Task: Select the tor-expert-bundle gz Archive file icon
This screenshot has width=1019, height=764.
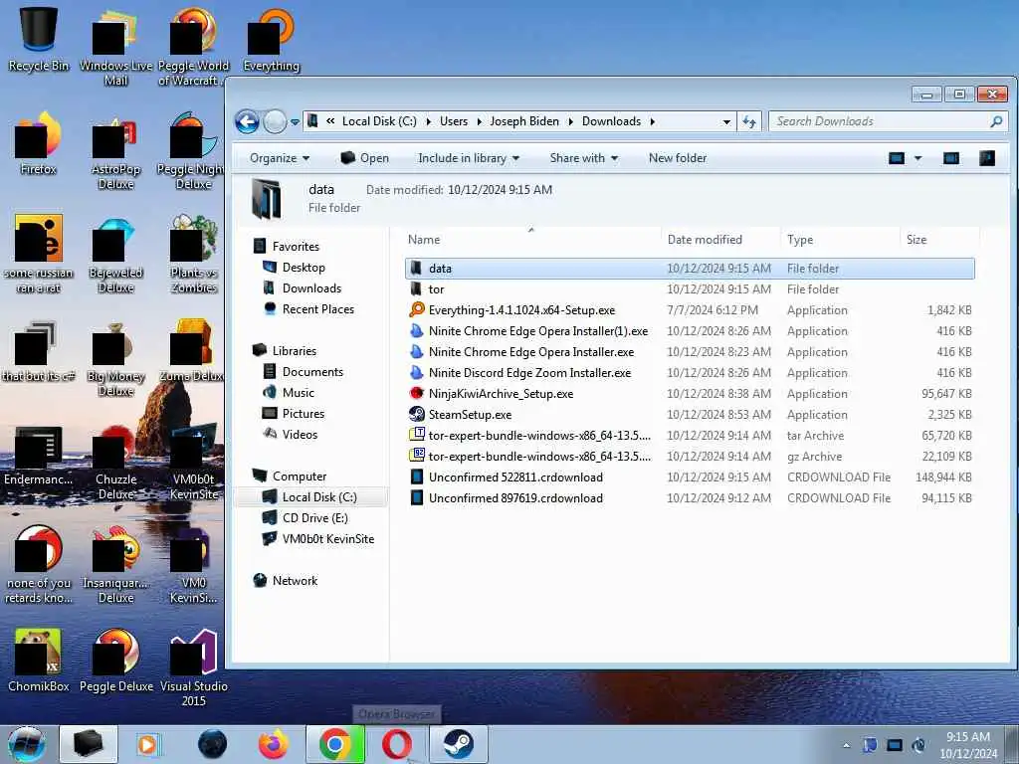Action: point(417,456)
